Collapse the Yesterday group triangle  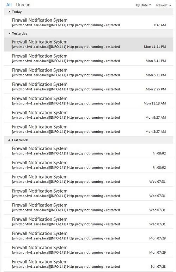pyautogui.click(x=9, y=33)
